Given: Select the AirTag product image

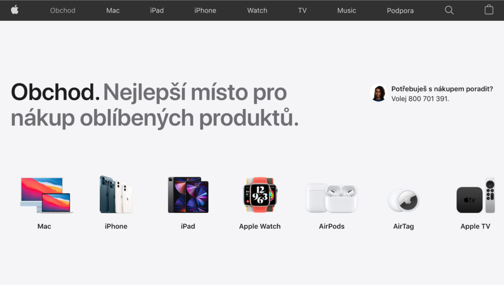Looking at the screenshot, I should pyautogui.click(x=403, y=200).
